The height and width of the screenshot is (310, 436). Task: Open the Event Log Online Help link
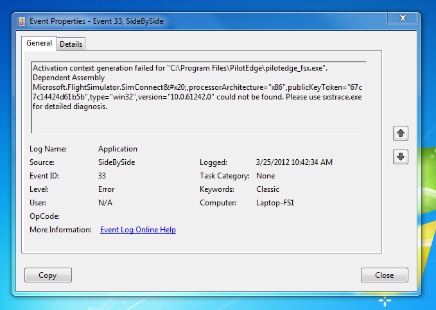click(x=138, y=230)
